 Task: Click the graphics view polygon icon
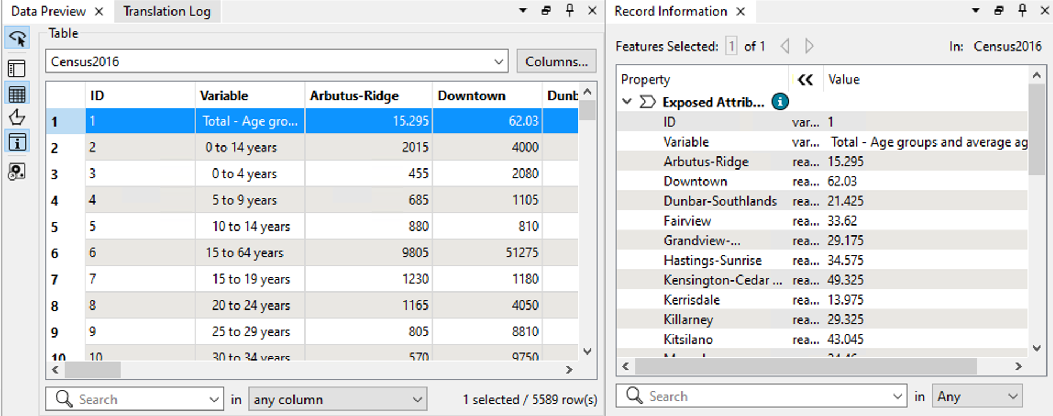coord(17,117)
